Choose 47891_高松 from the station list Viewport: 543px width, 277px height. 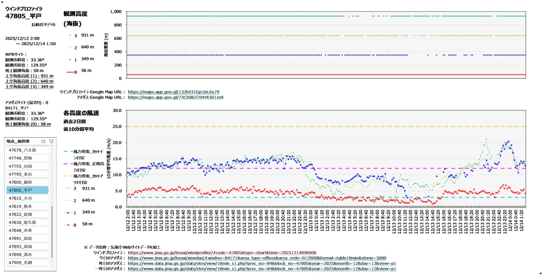[x=27, y=239]
